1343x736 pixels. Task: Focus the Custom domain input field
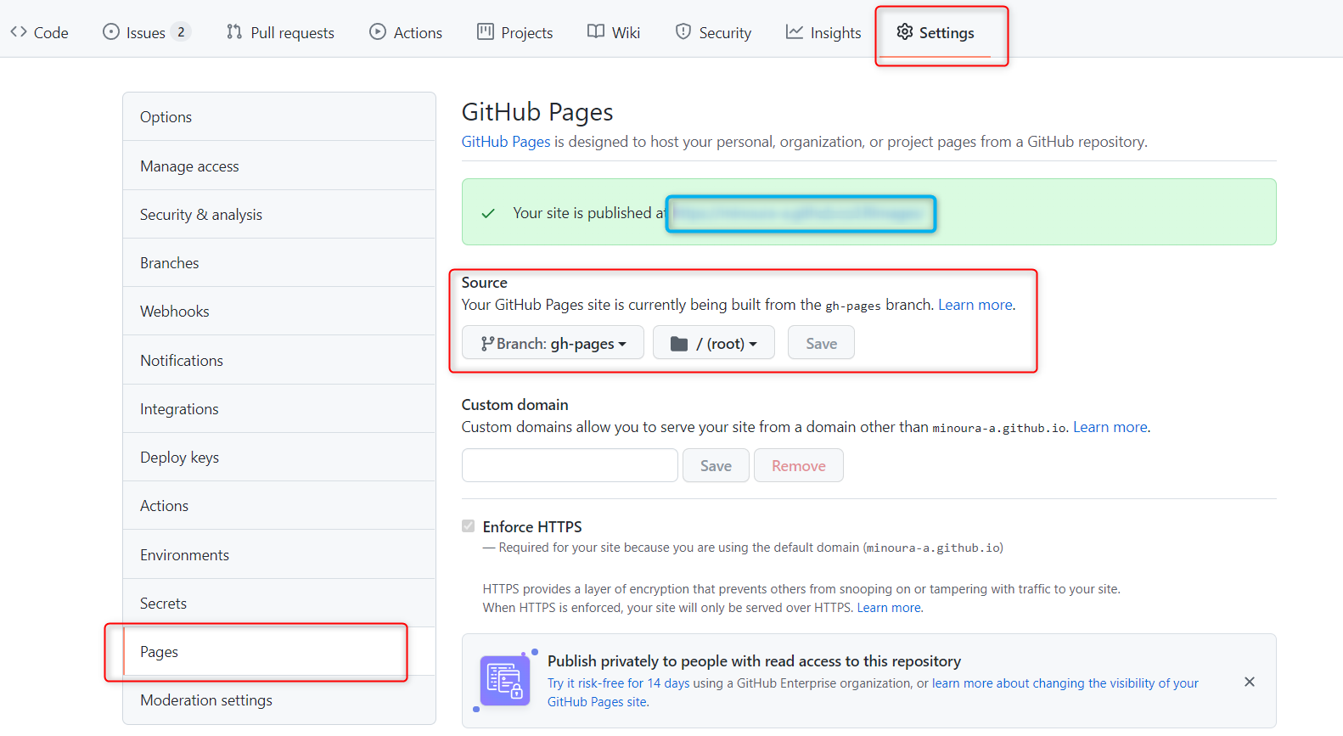[570, 465]
